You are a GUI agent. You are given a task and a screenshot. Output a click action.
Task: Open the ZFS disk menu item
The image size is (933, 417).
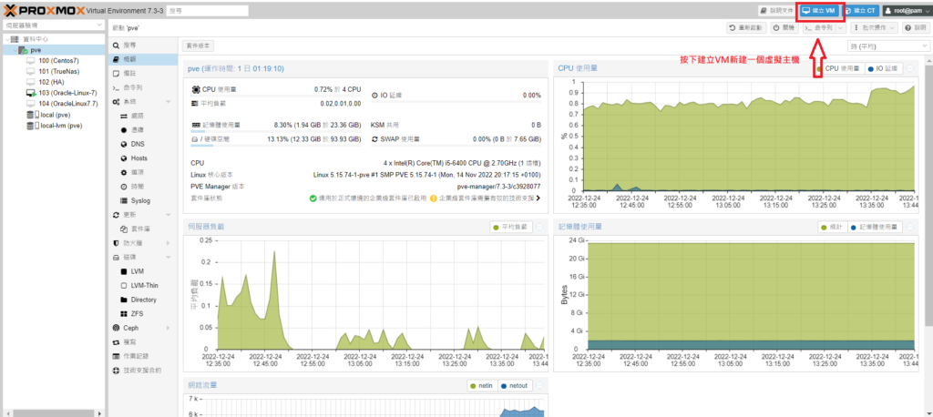point(138,313)
